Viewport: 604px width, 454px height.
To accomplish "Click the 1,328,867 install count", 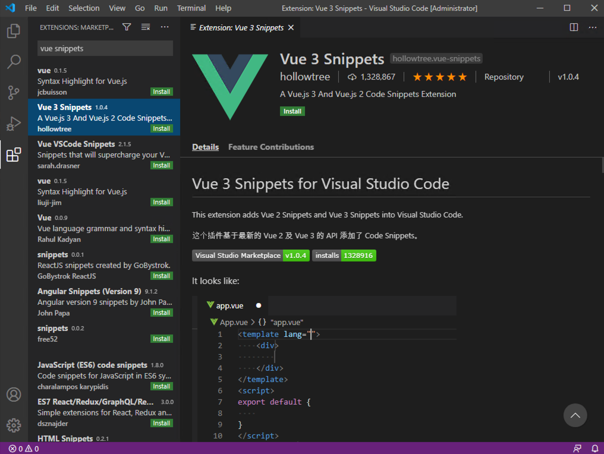I will point(378,77).
